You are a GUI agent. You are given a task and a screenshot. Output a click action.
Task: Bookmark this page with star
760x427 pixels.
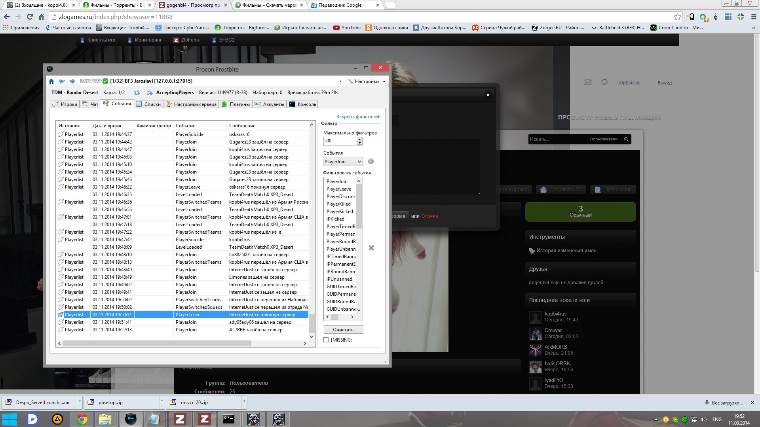click(x=677, y=17)
